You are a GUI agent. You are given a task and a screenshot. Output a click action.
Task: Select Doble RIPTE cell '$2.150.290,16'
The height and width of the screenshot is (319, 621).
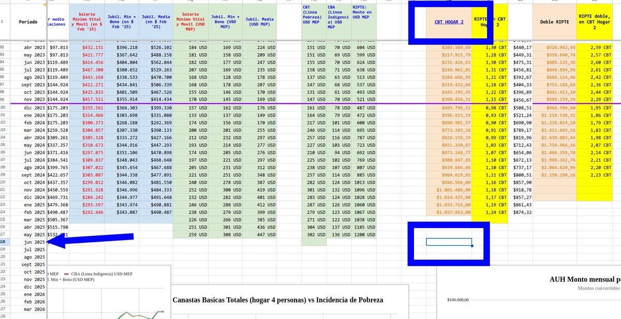(x=554, y=175)
